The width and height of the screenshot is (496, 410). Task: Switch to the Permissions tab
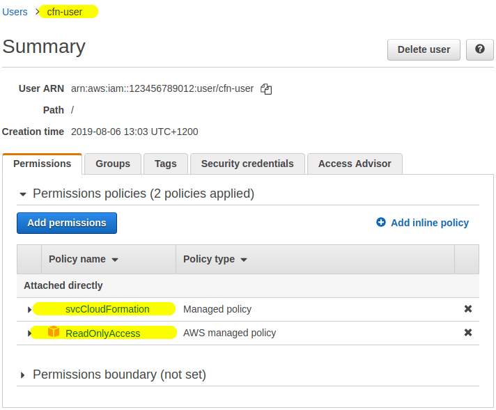pos(42,164)
